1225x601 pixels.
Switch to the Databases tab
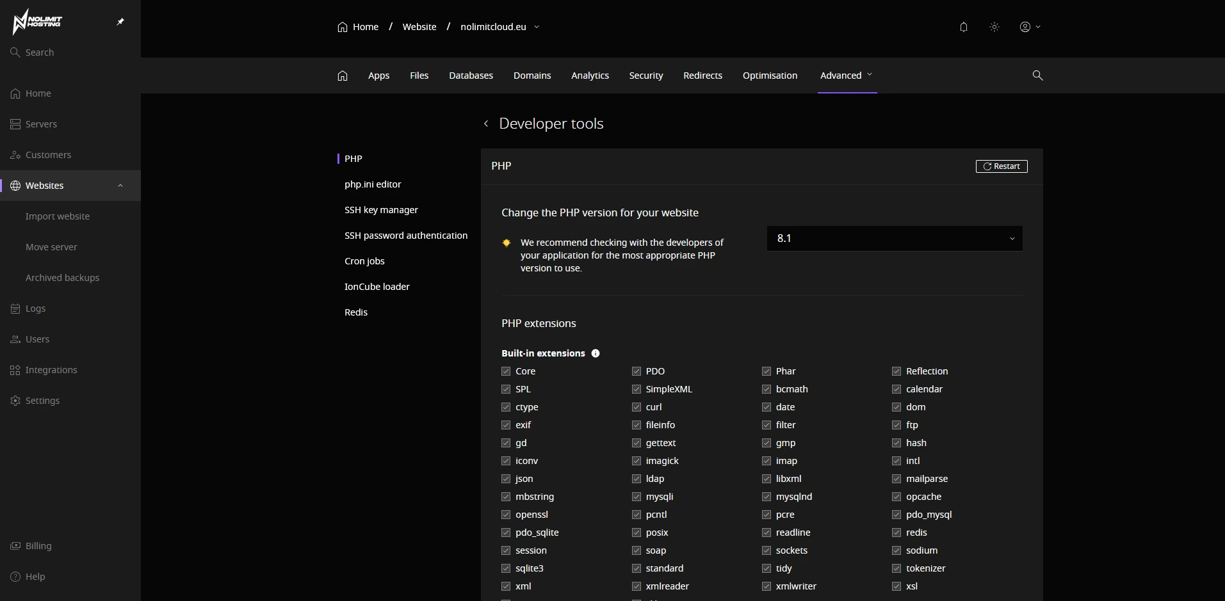coord(471,76)
